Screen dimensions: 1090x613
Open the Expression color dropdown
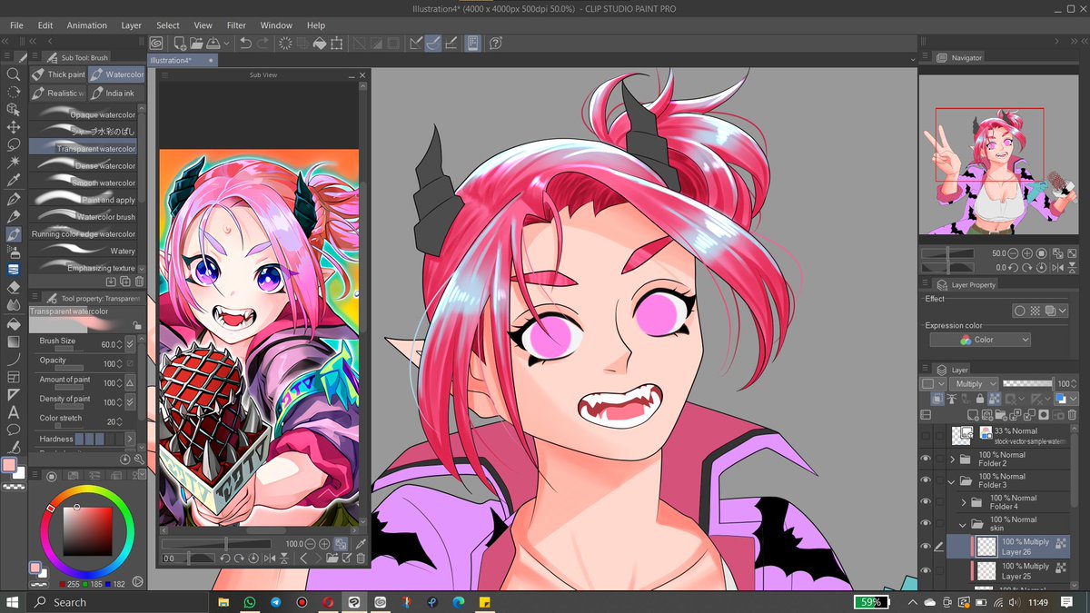point(980,340)
